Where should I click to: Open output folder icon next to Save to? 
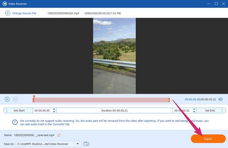tap(86, 144)
